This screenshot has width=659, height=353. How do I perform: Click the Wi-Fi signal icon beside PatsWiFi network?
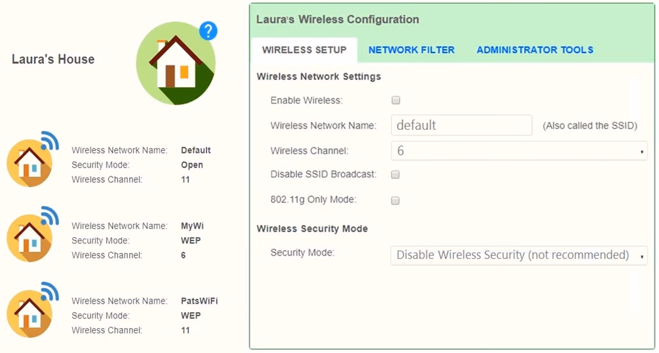[x=50, y=291]
